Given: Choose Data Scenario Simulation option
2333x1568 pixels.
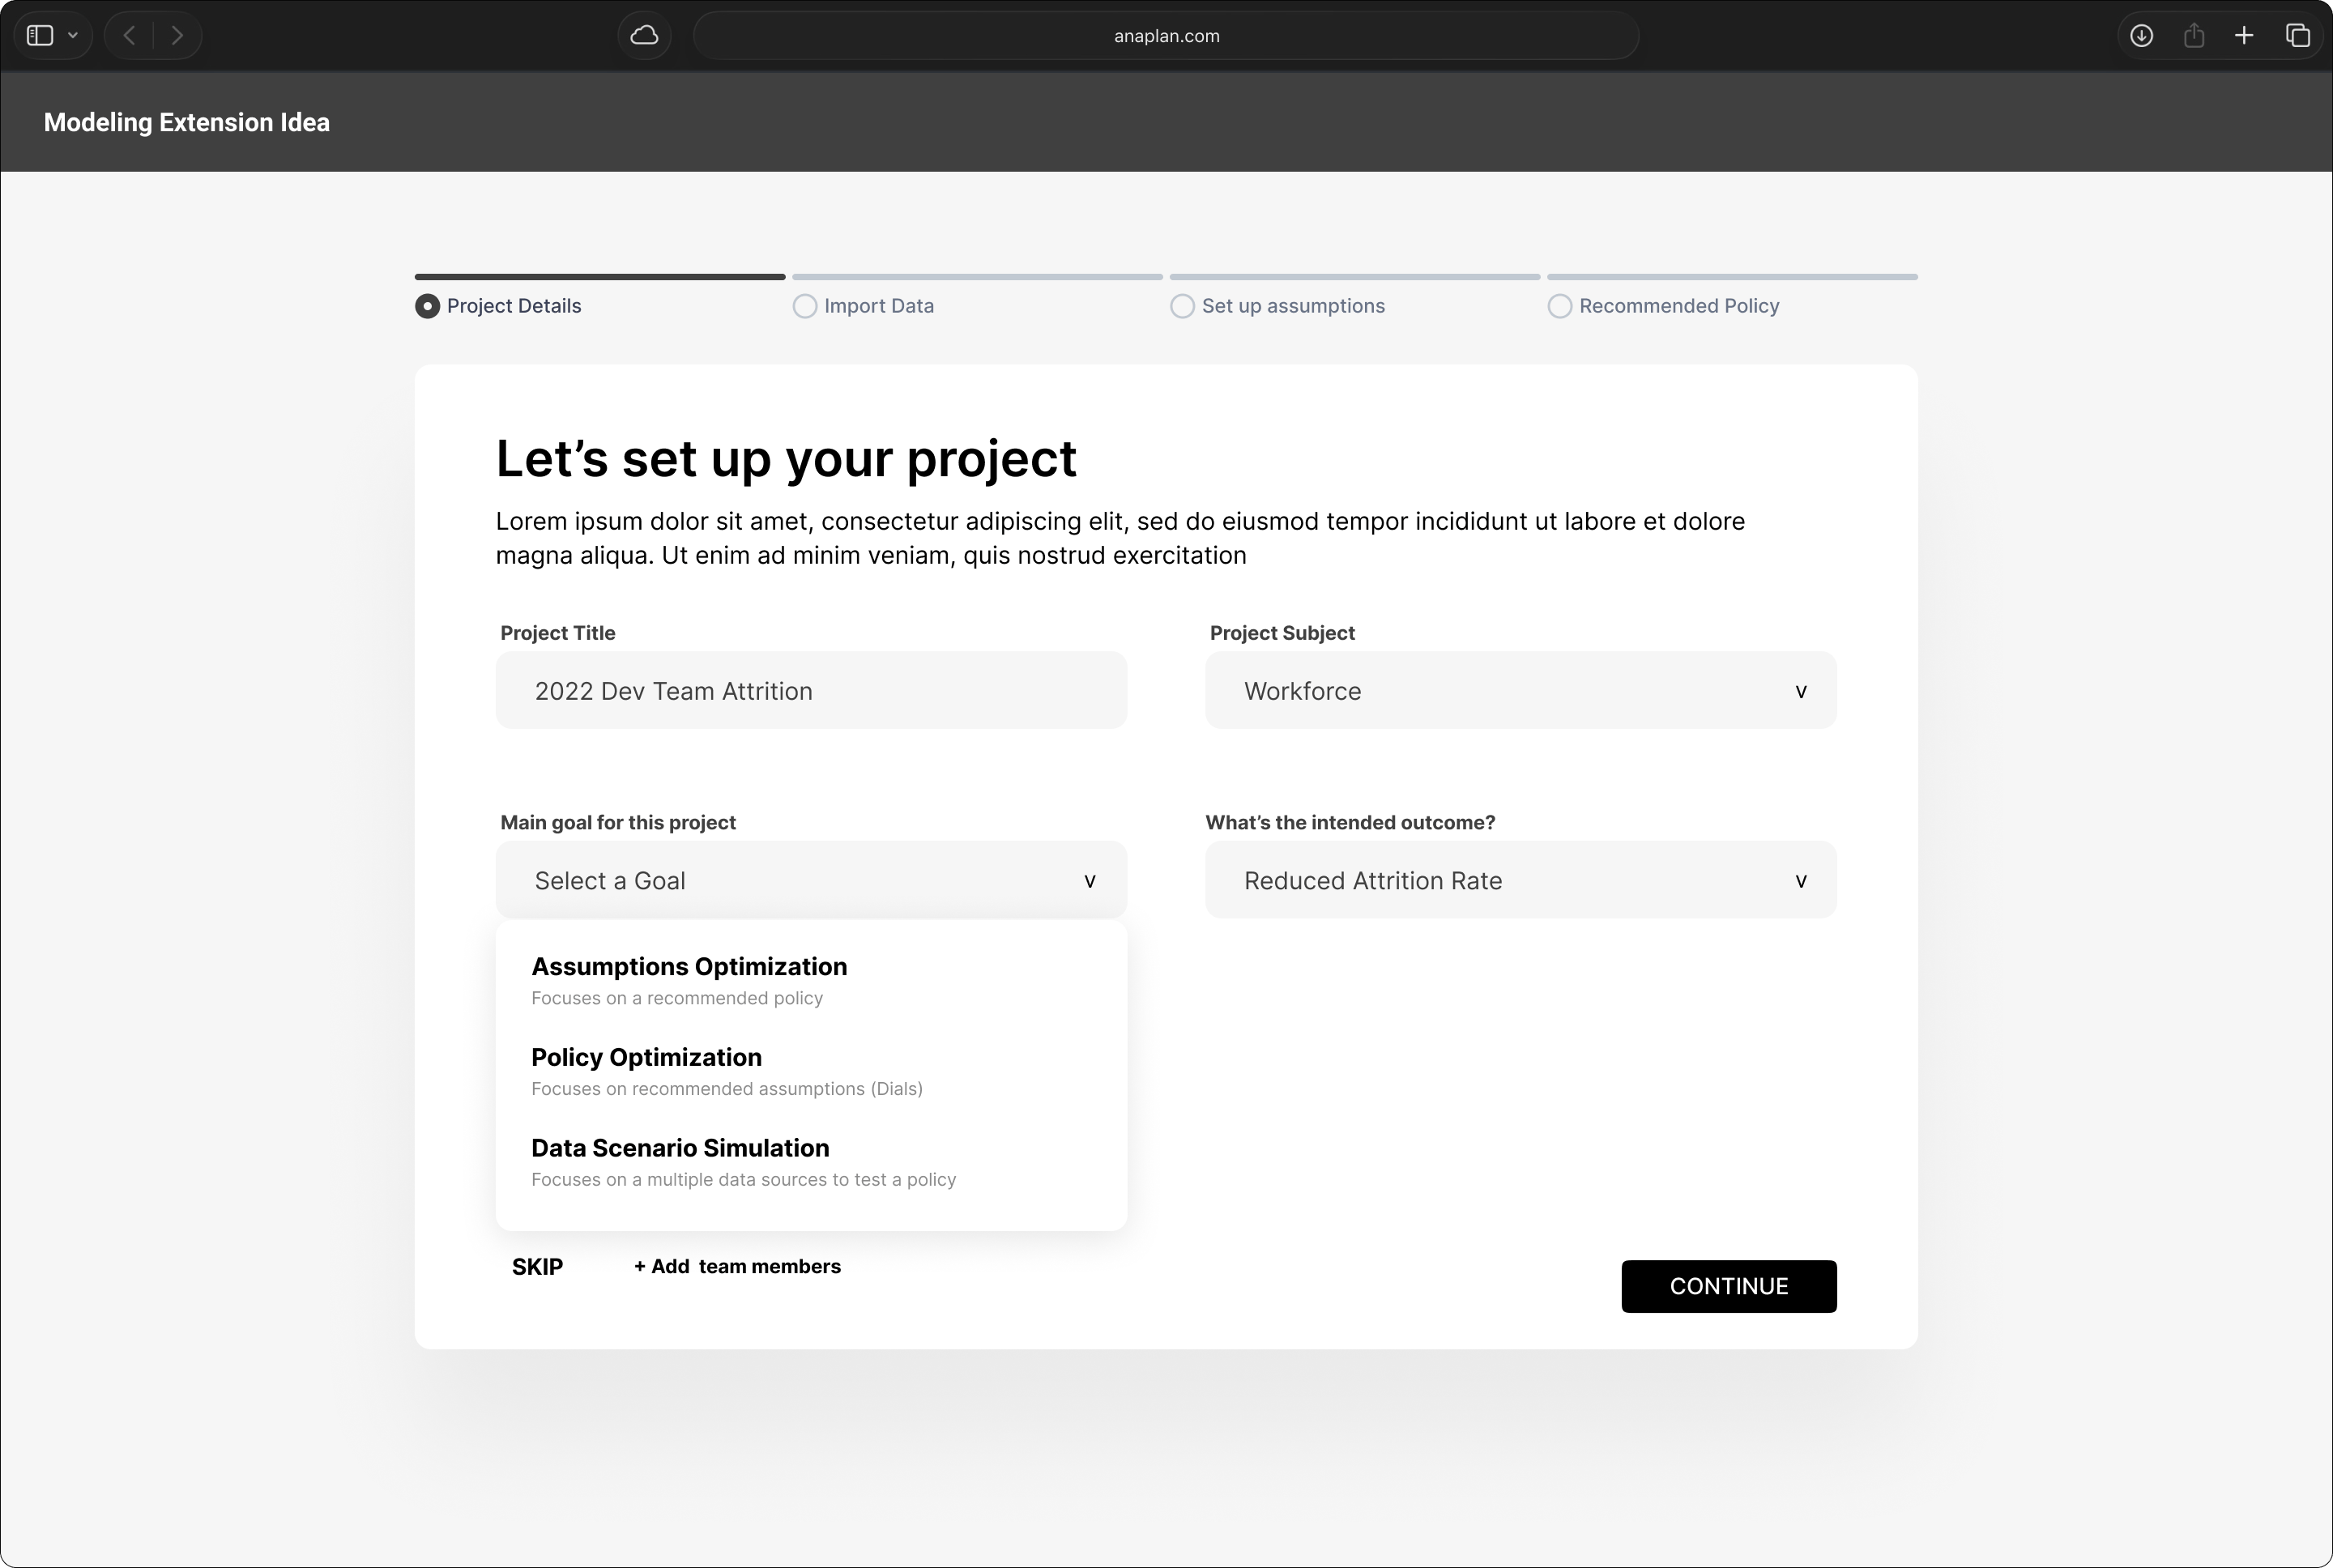Looking at the screenshot, I should pyautogui.click(x=680, y=1160).
